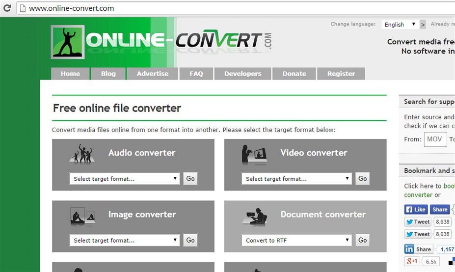This screenshot has width=455, height=272.
Task: Click the Document converter desk icon
Action: pos(254,216)
